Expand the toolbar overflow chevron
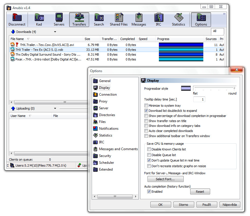This screenshot has width=250, height=216. click(224, 14)
